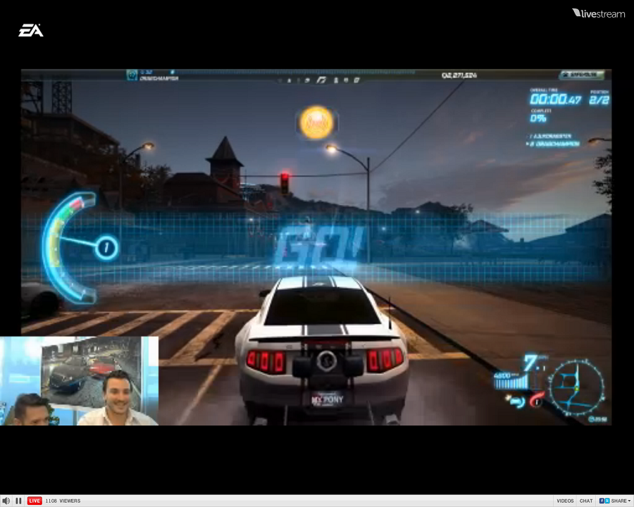634x507 pixels.
Task: Expand the SHARE dropdown menu
Action: pyautogui.click(x=621, y=501)
